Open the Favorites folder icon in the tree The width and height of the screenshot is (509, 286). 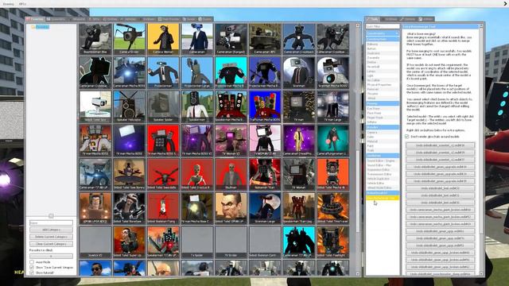pos(33,27)
